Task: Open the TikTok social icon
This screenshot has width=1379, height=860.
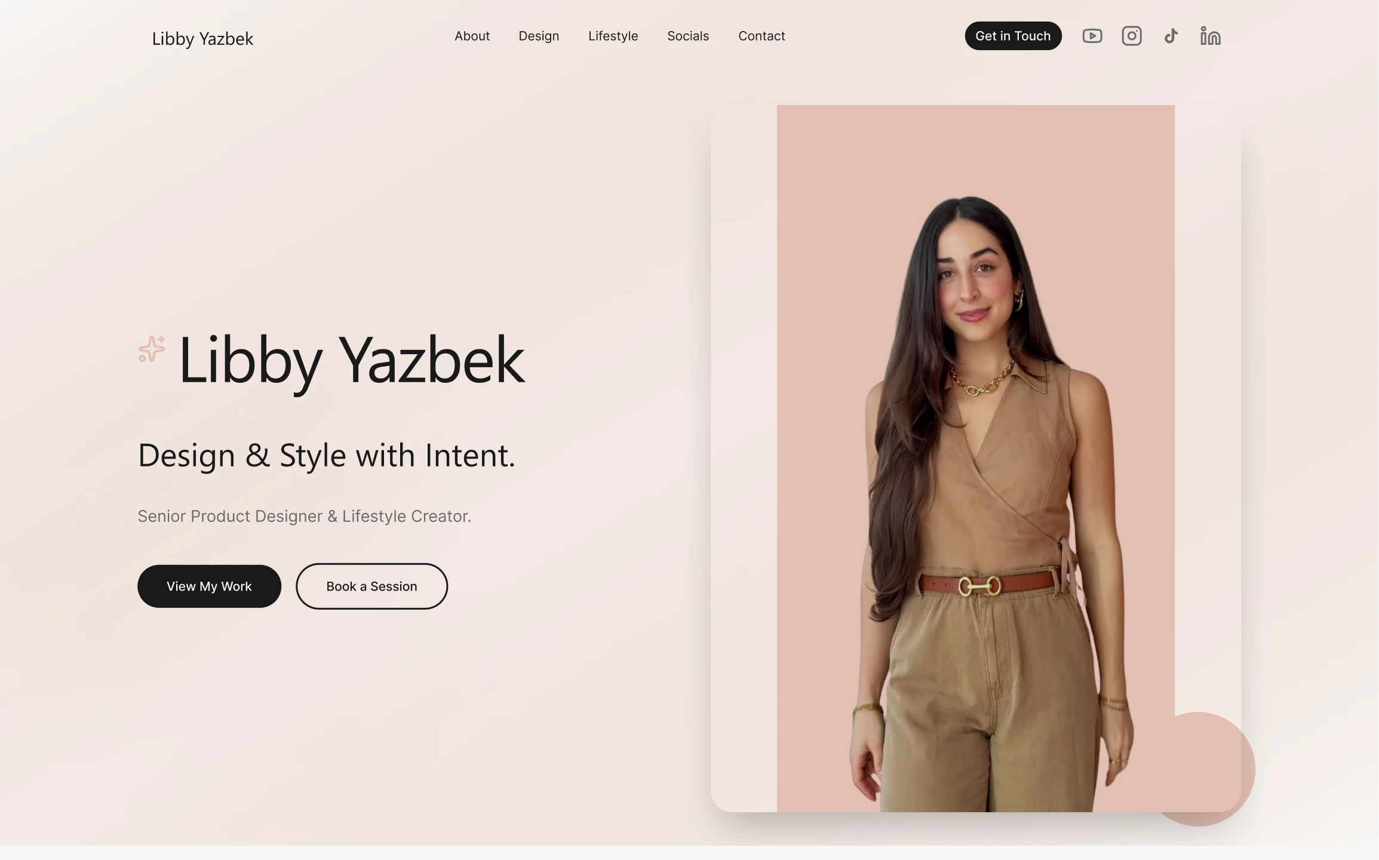Action: [1171, 36]
